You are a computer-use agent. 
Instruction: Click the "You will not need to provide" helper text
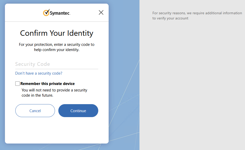point(54,93)
